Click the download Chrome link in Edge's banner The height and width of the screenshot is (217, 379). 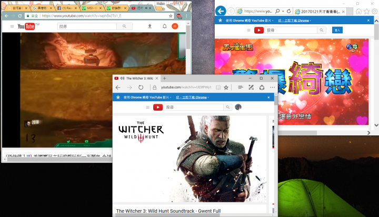[191, 97]
